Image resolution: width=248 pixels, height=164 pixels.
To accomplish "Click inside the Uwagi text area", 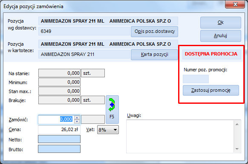I will click(180, 136).
